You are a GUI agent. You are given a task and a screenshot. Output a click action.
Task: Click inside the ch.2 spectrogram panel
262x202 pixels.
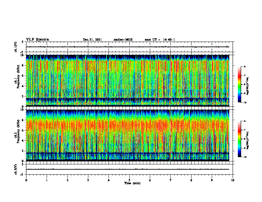coord(128,135)
